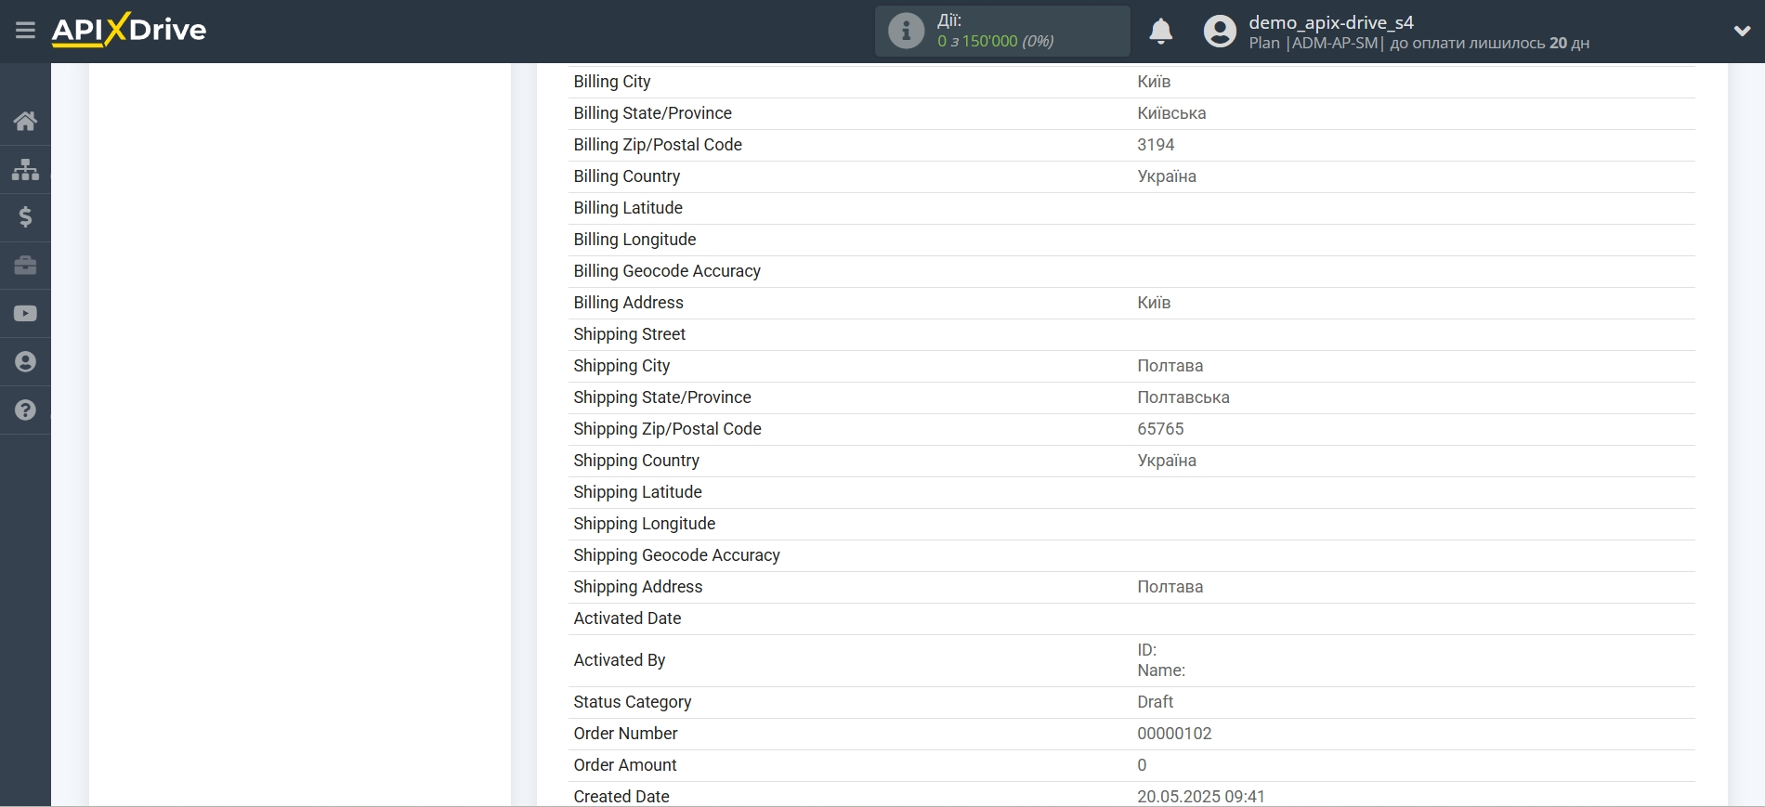The height and width of the screenshot is (807, 1765).
Task: Click the Billing Longitude row label
Action: pyautogui.click(x=634, y=240)
